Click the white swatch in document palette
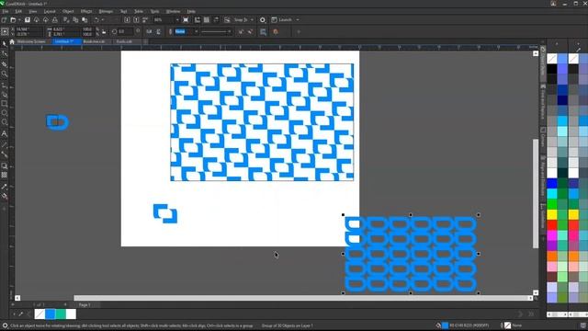 [x=71, y=314]
